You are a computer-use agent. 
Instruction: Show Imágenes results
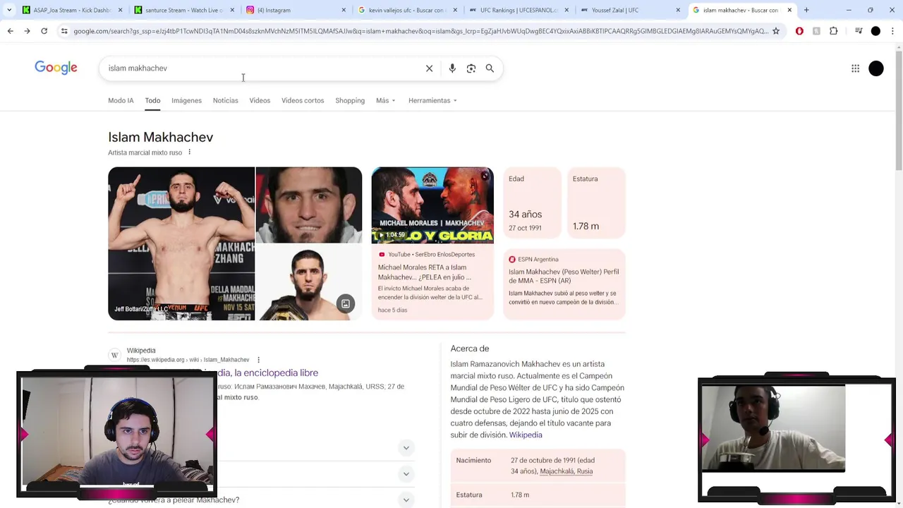tap(186, 100)
